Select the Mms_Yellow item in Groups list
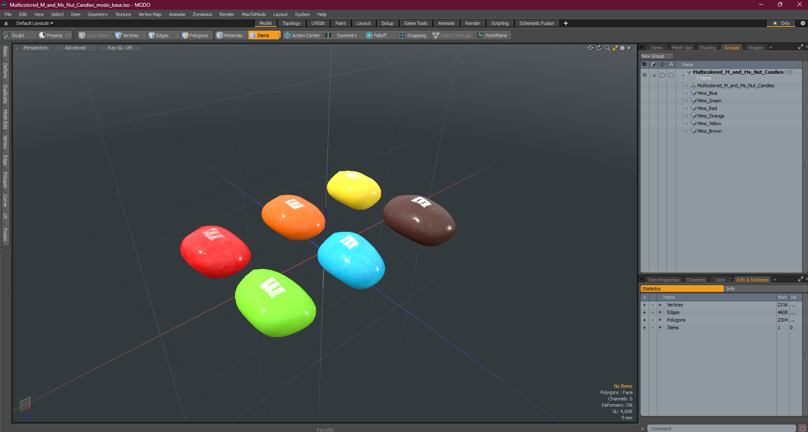Viewport: 808px width, 432px height. (709, 123)
